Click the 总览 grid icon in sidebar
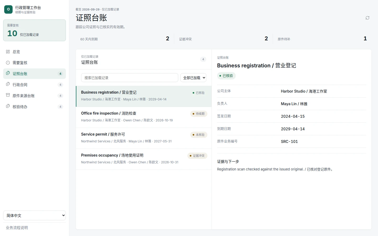The image size is (378, 236). 8,52
